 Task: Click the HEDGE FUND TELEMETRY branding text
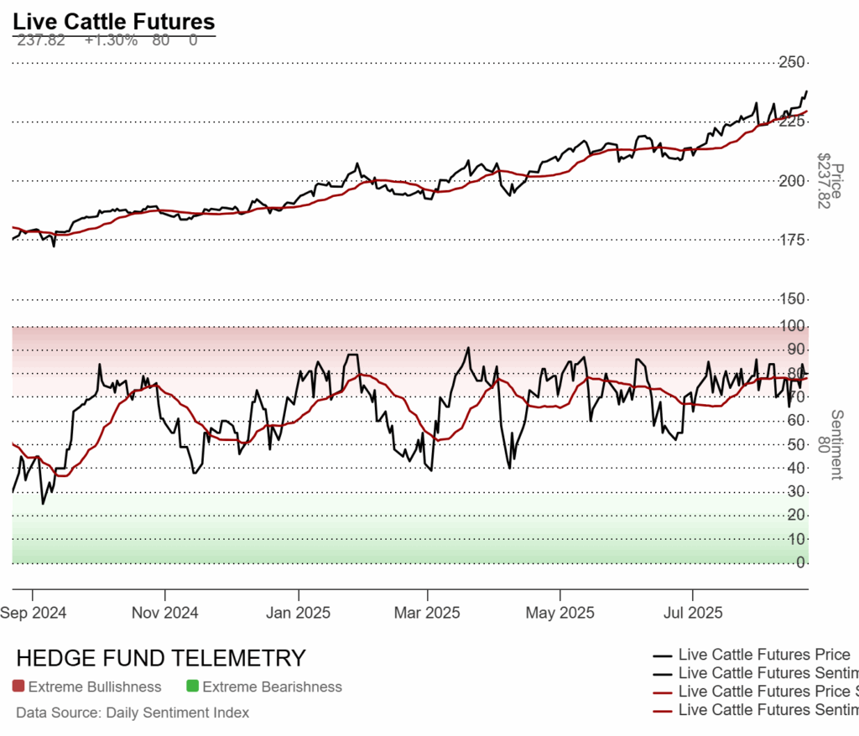pos(161,658)
